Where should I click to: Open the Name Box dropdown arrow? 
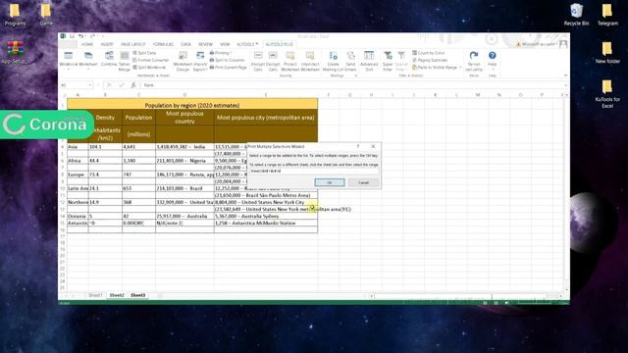(89, 85)
